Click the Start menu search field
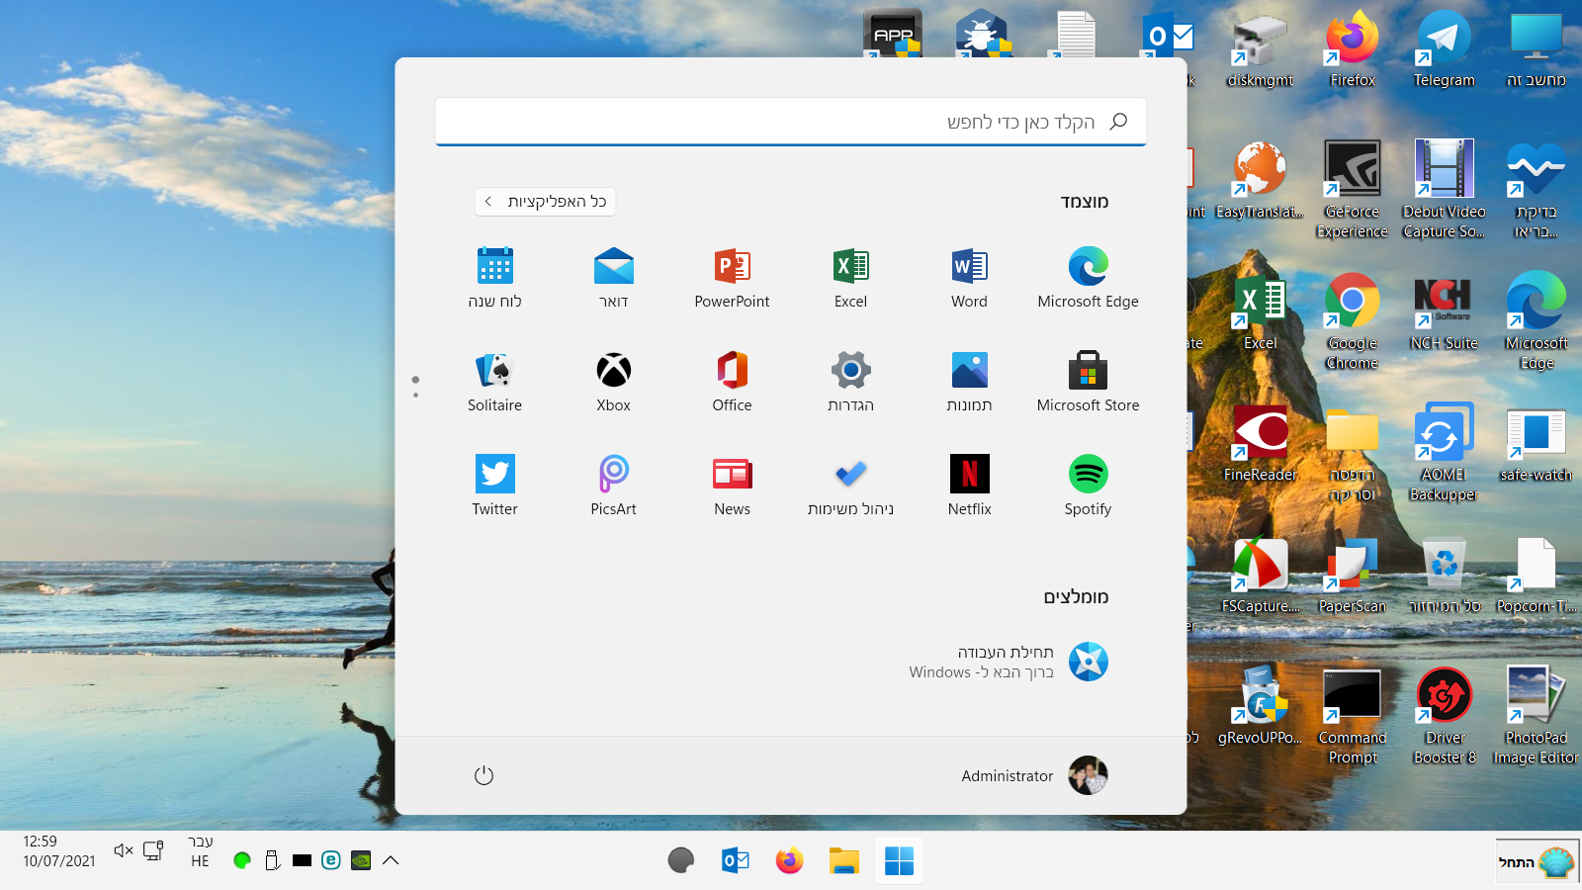This screenshot has height=890, width=1582. tap(791, 122)
